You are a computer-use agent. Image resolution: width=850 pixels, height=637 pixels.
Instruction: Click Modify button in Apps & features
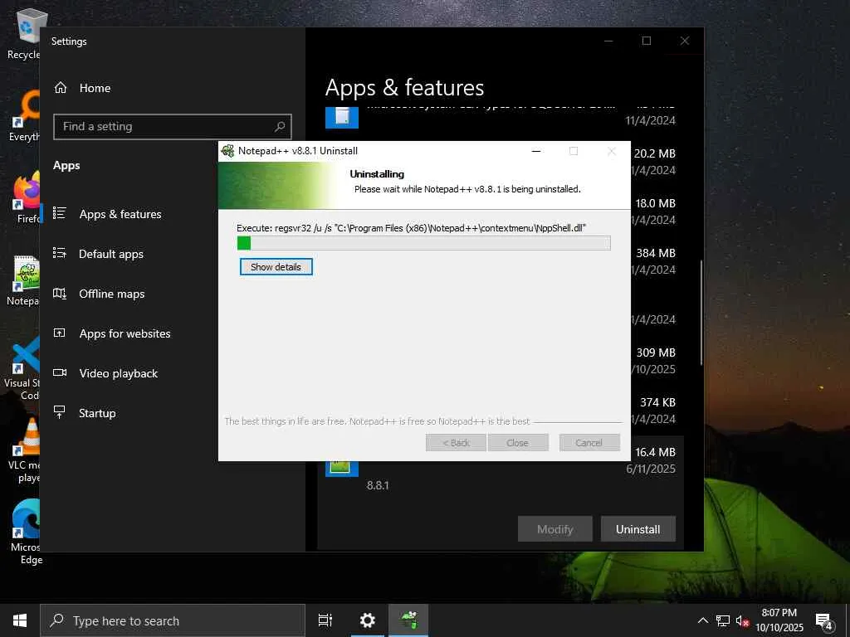pos(555,529)
